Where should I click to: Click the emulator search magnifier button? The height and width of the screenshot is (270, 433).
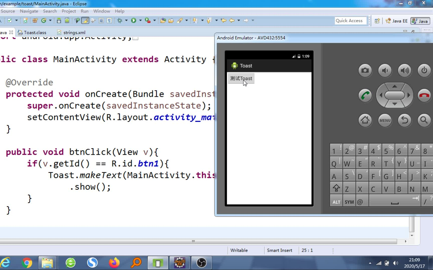pos(424,120)
